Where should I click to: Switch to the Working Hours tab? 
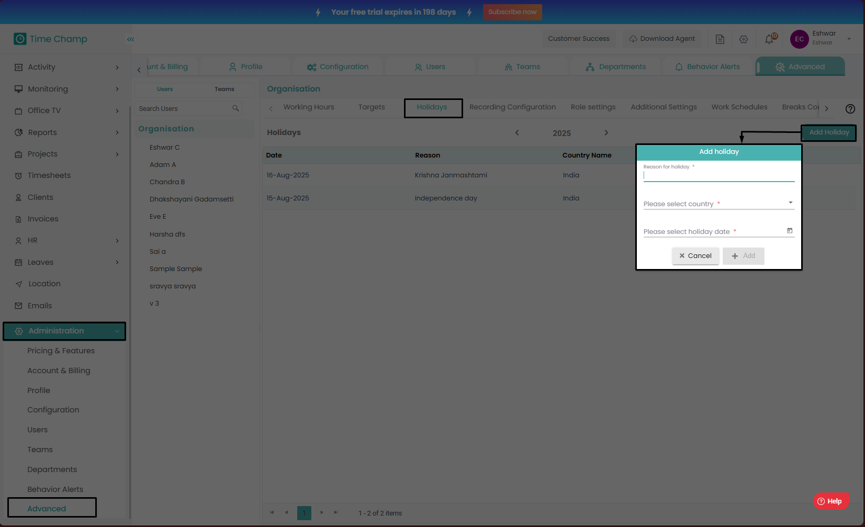(309, 107)
